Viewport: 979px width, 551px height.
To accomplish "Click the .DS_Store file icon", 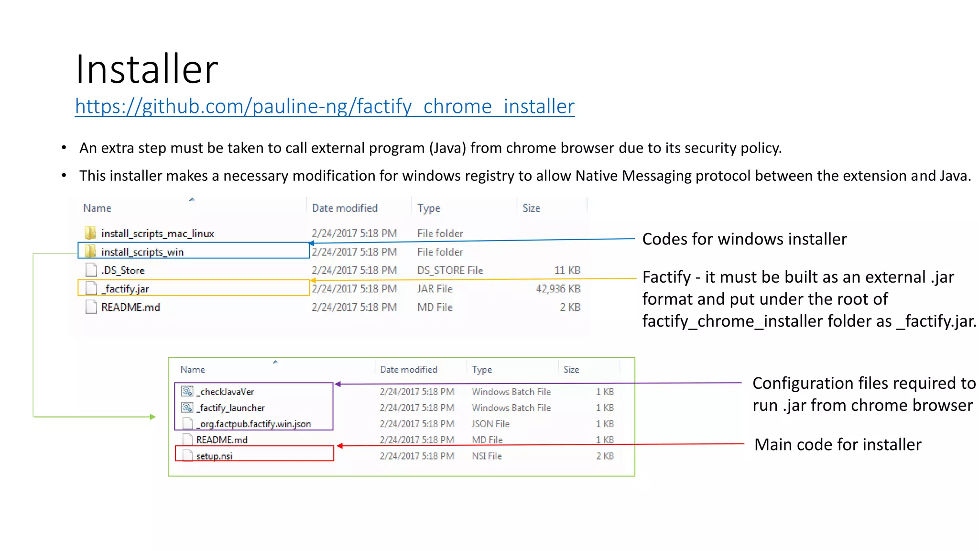I will click(91, 270).
